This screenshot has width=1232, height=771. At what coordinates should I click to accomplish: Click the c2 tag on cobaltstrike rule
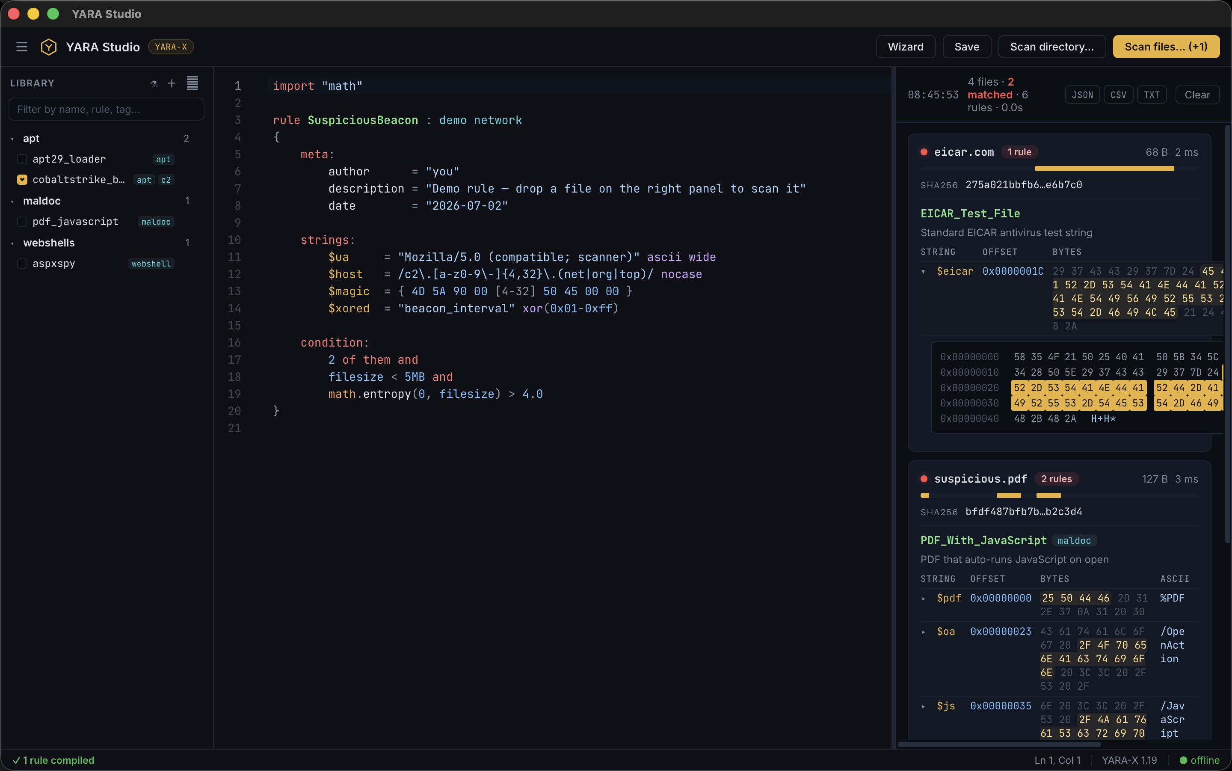pyautogui.click(x=166, y=180)
